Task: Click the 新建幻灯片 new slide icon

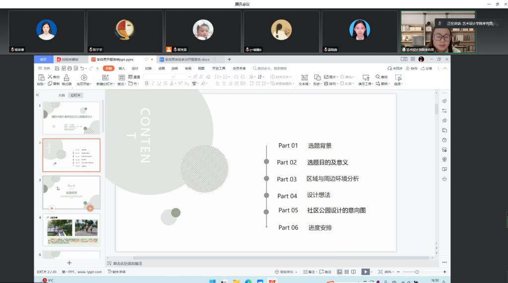Action: pyautogui.click(x=105, y=77)
